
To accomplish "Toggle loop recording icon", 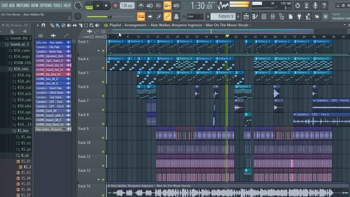I will point(176,5).
